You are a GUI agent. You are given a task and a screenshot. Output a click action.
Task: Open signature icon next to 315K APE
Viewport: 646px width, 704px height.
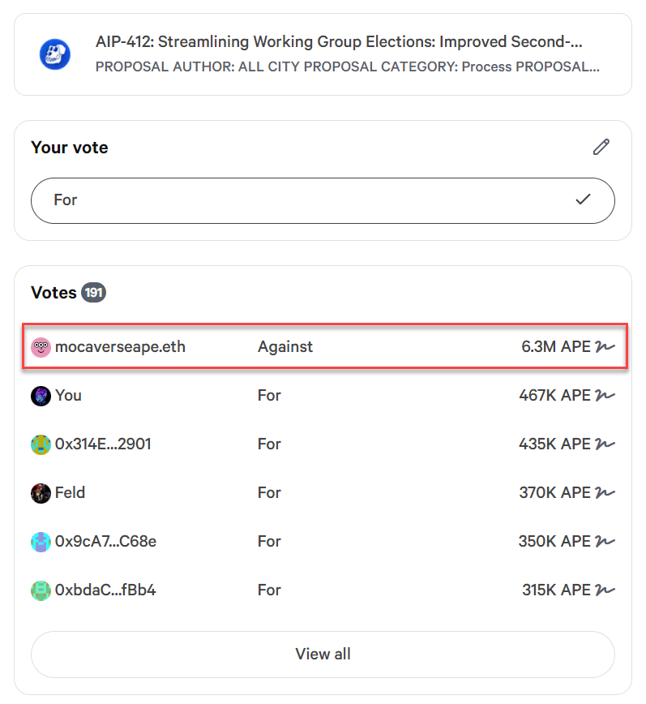[x=605, y=590]
